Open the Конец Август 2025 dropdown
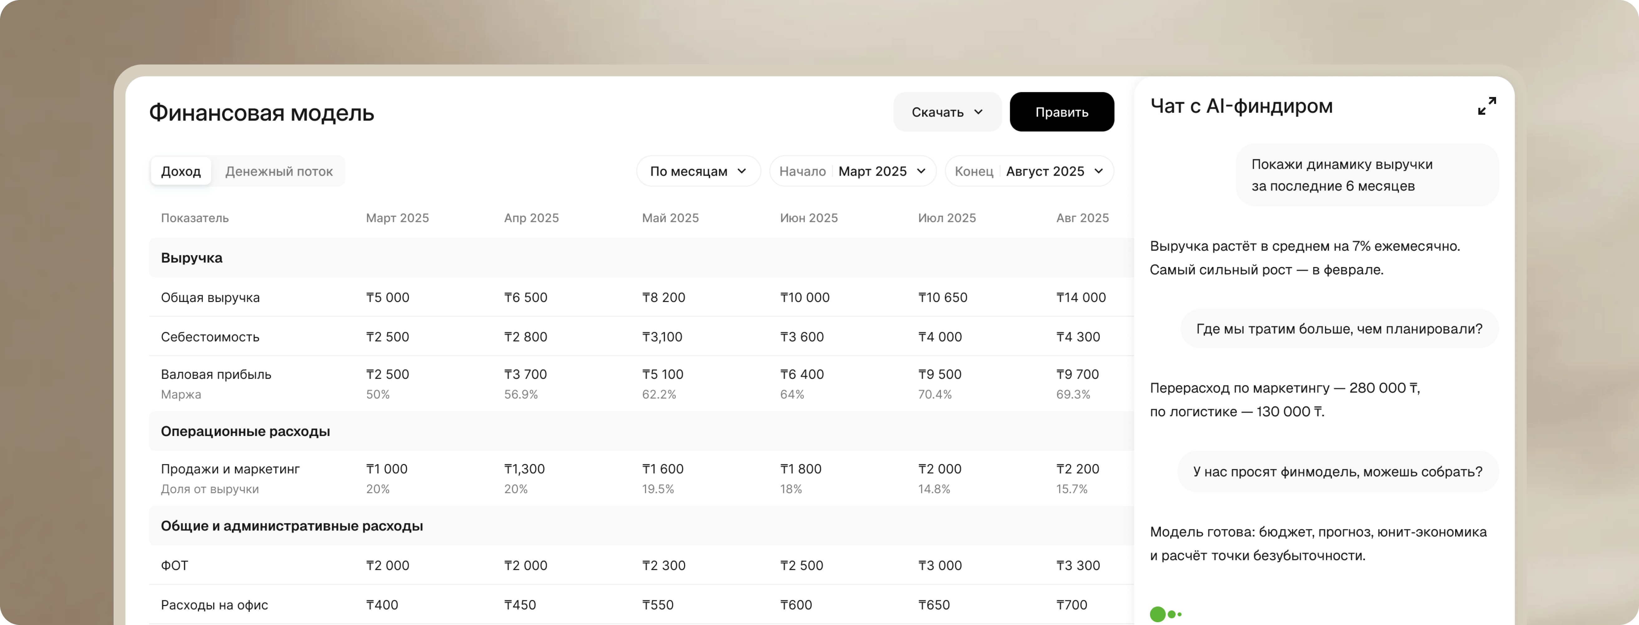This screenshot has height=625, width=1639. tap(1029, 171)
